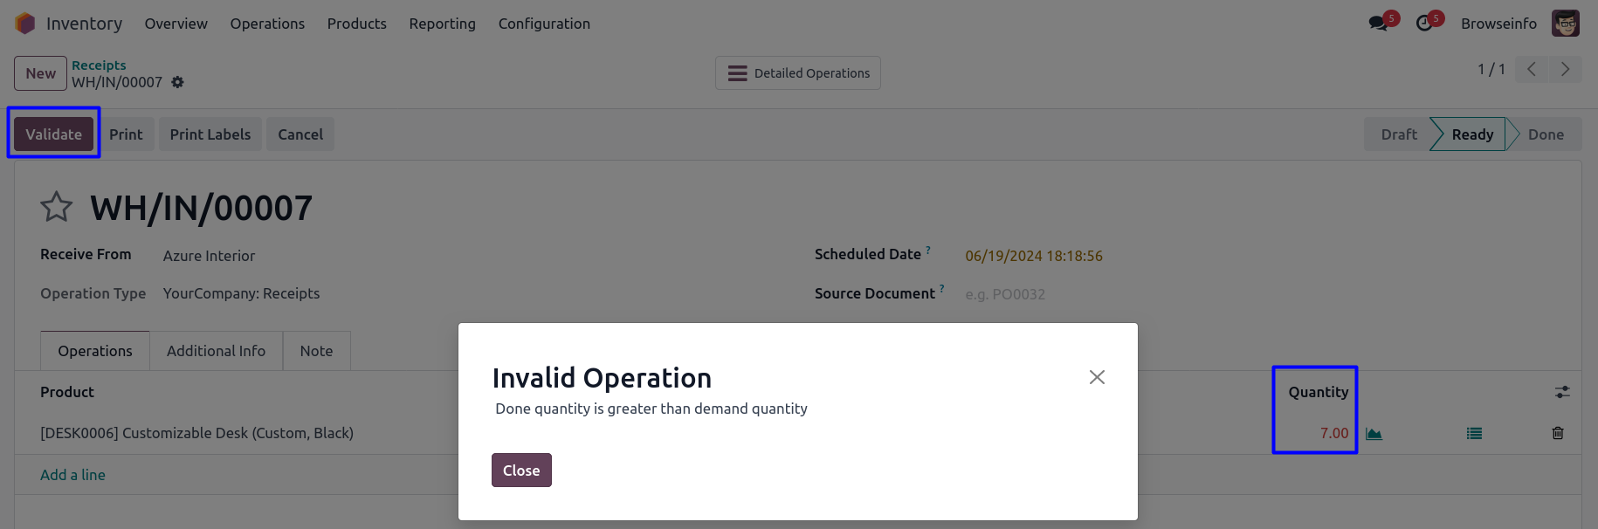Go to the next record arrow
This screenshot has width=1598, height=529.
(x=1565, y=70)
